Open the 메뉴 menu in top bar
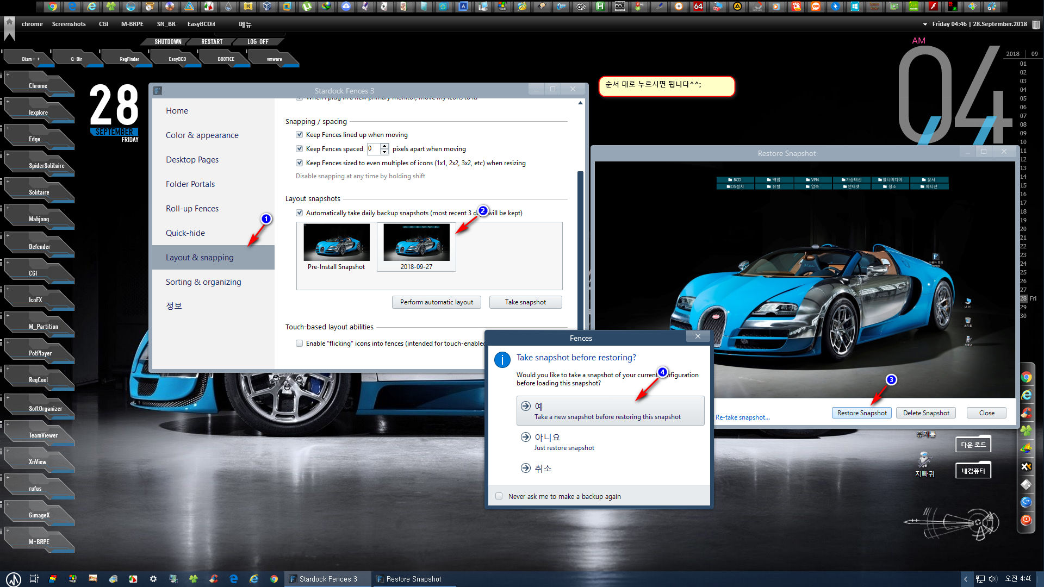Viewport: 1044px width, 587px height. [245, 24]
